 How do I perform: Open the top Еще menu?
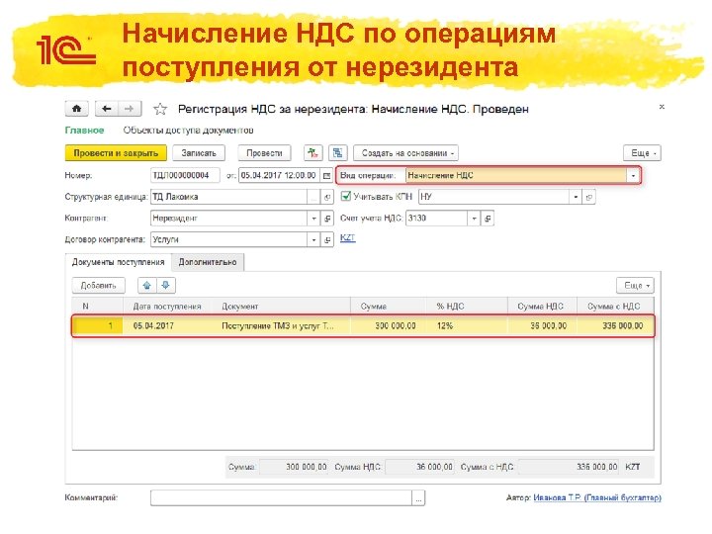(x=642, y=153)
